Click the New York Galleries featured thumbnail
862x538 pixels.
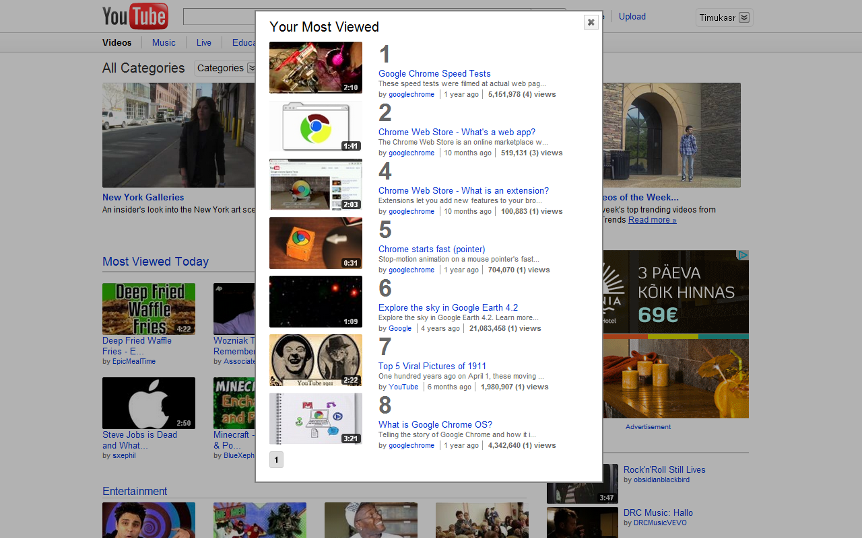(178, 135)
